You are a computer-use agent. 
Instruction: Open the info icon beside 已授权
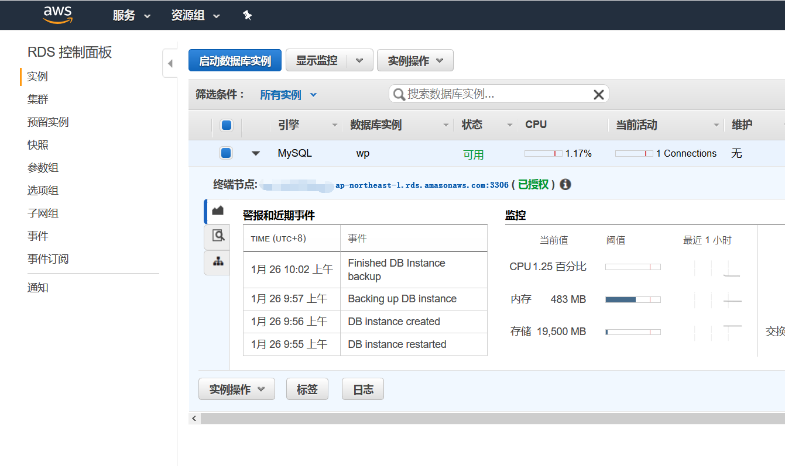[565, 185]
